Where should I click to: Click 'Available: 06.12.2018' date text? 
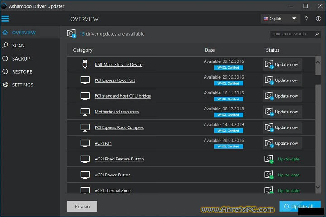click(224, 108)
